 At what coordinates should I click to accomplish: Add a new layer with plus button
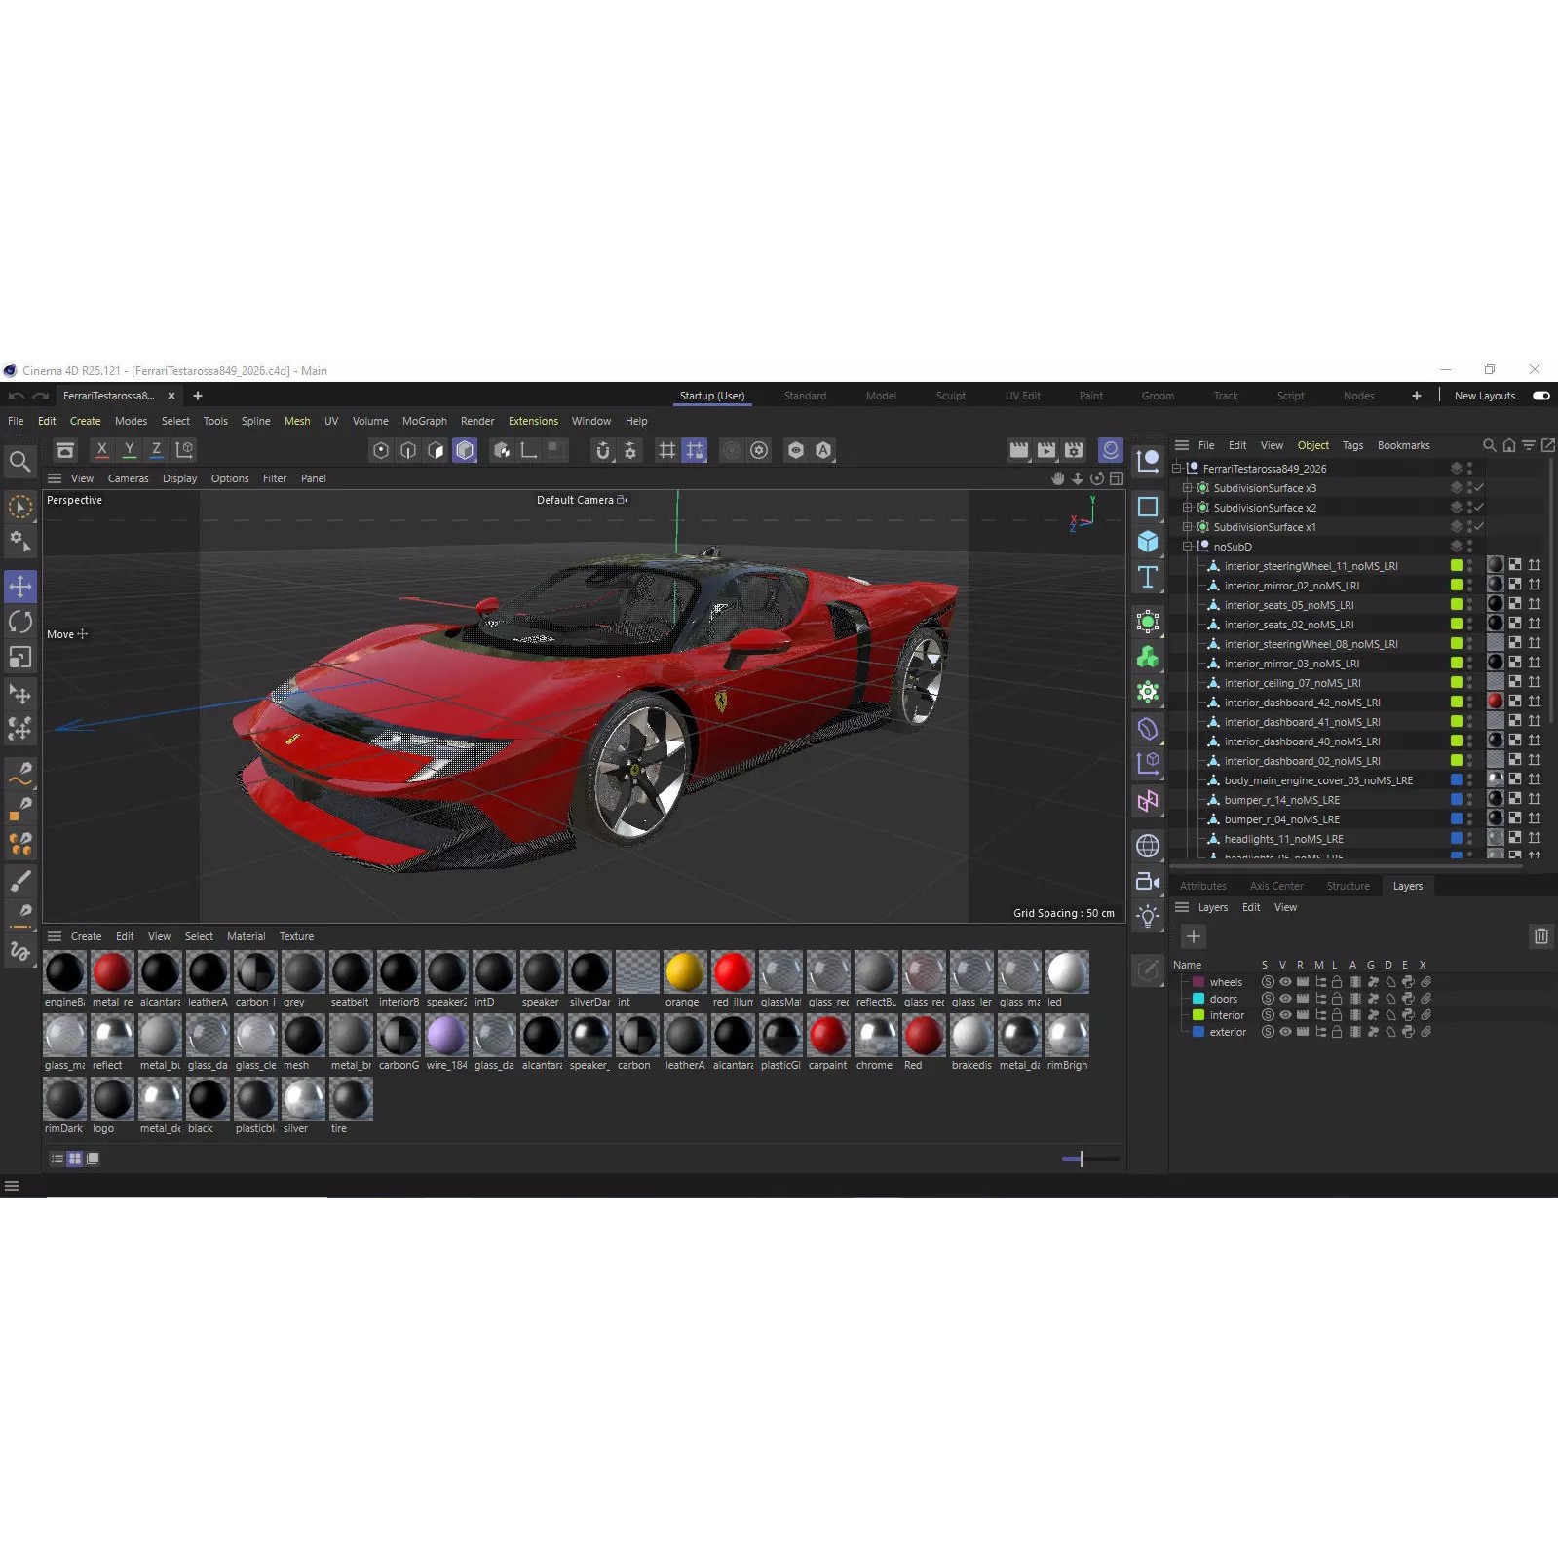(1194, 936)
